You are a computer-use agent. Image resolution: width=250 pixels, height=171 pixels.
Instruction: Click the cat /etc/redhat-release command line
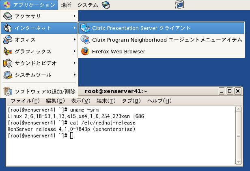pos(71,123)
